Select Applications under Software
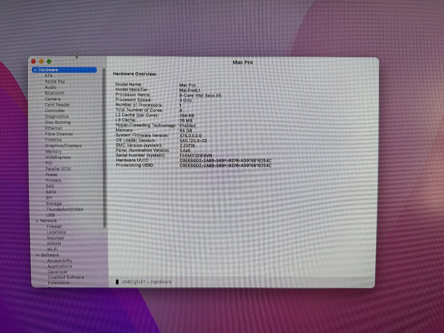This screenshot has width=444, height=333. [x=60, y=266]
